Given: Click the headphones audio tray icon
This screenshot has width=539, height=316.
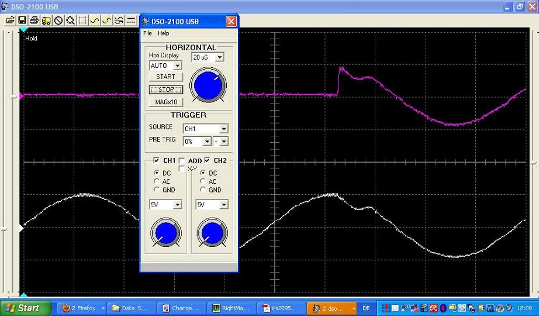Looking at the screenshot, I should [x=462, y=308].
